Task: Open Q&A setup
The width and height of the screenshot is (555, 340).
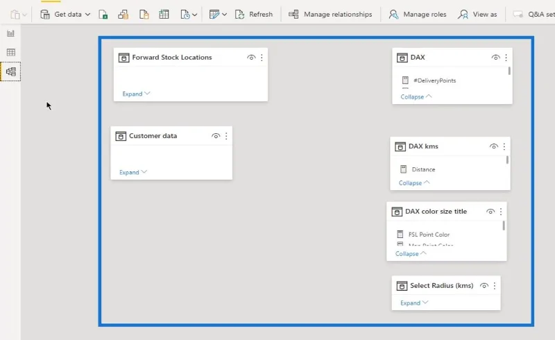Action: 533,14
